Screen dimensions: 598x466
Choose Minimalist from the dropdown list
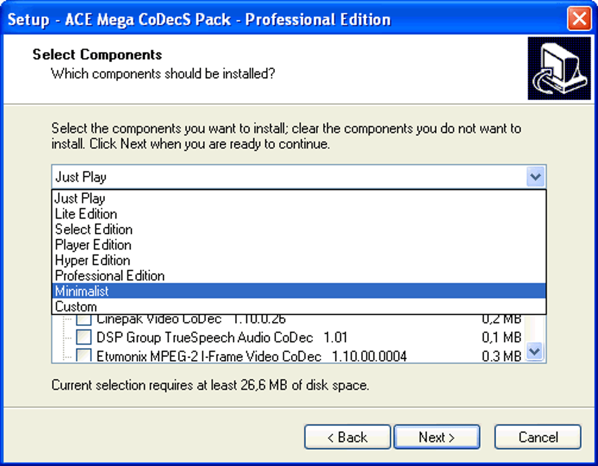(298, 291)
